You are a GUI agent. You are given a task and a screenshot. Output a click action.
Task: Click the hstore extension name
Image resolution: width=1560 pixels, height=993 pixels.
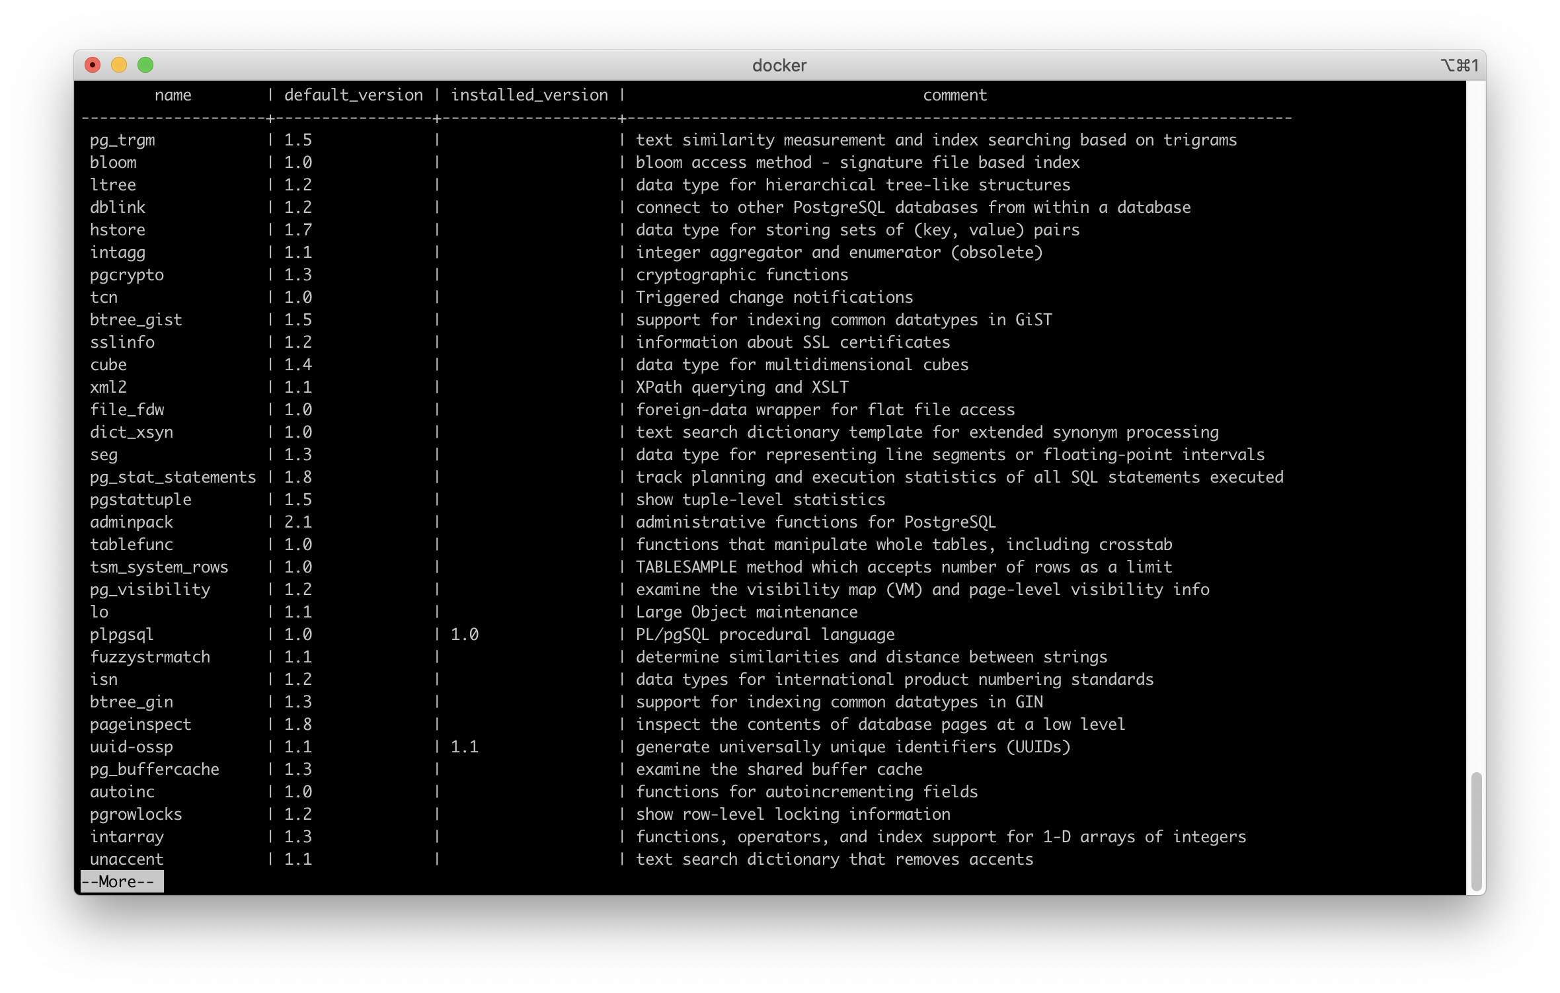(118, 230)
